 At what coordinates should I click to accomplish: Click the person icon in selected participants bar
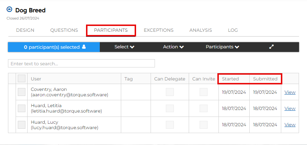pyautogui.click(x=84, y=47)
